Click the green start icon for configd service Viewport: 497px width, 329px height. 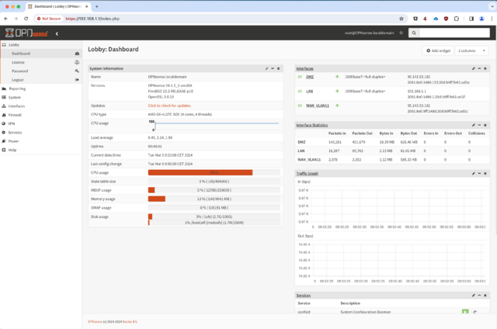click(465, 312)
